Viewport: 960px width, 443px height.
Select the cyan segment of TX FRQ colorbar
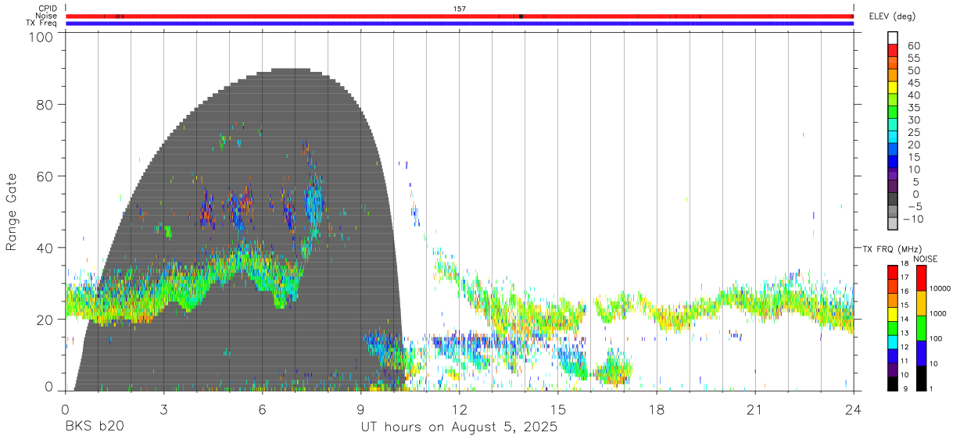click(893, 342)
